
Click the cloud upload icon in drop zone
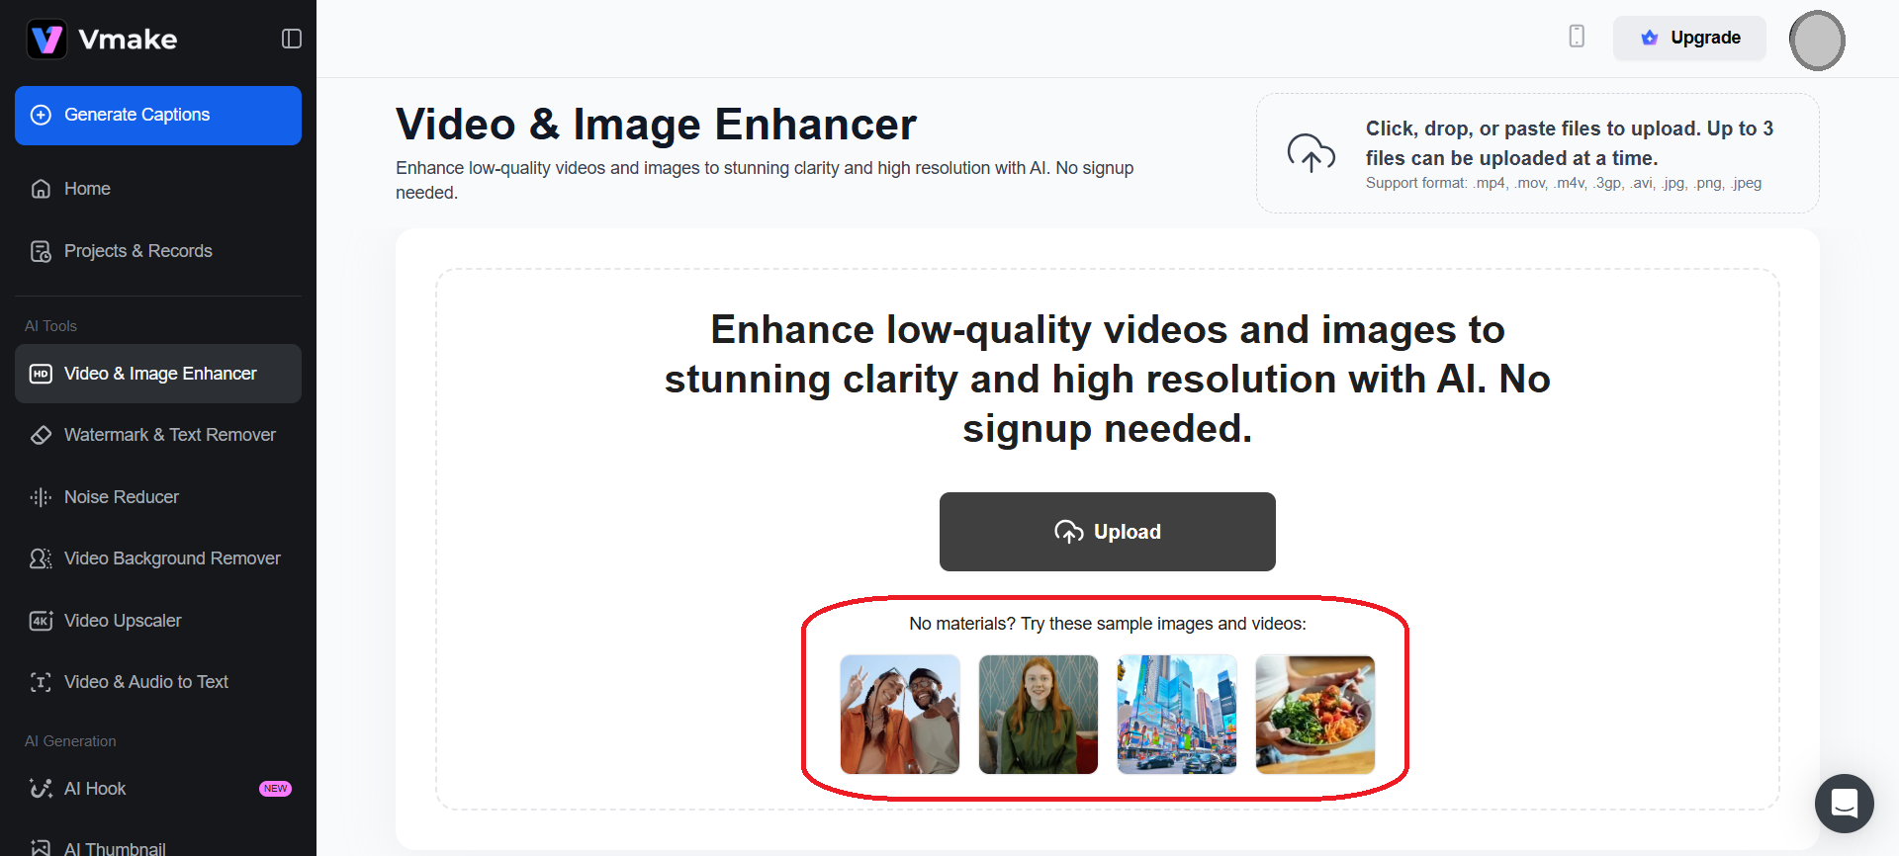(1311, 153)
